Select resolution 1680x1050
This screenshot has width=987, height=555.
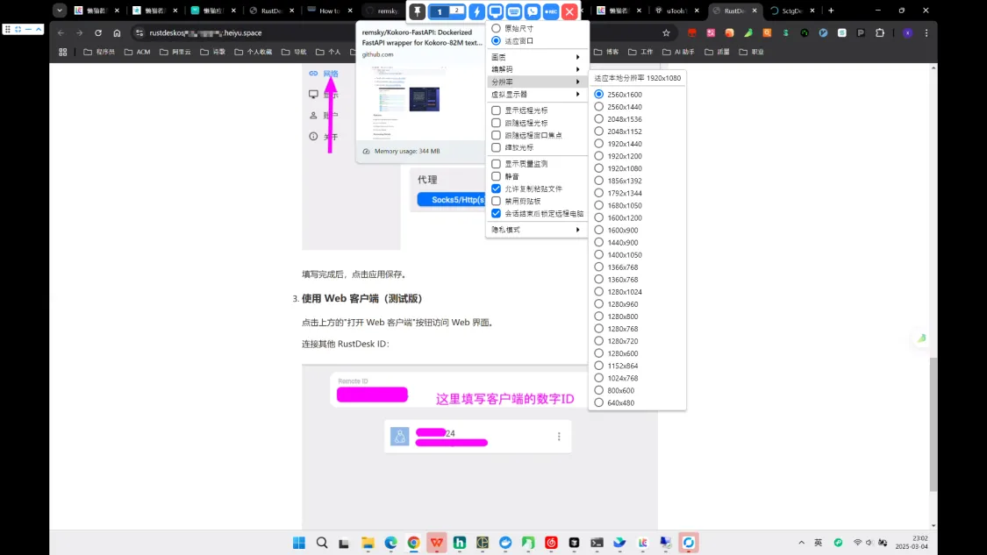(619, 205)
